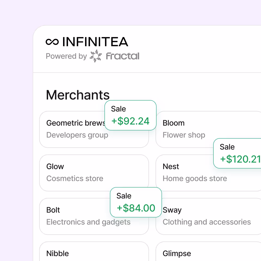Click the Merchants section heading

[78, 95]
